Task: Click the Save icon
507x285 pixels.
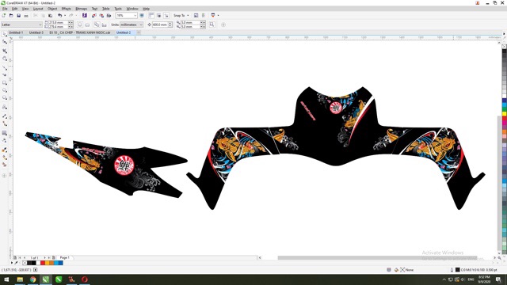Action: click(x=18, y=16)
